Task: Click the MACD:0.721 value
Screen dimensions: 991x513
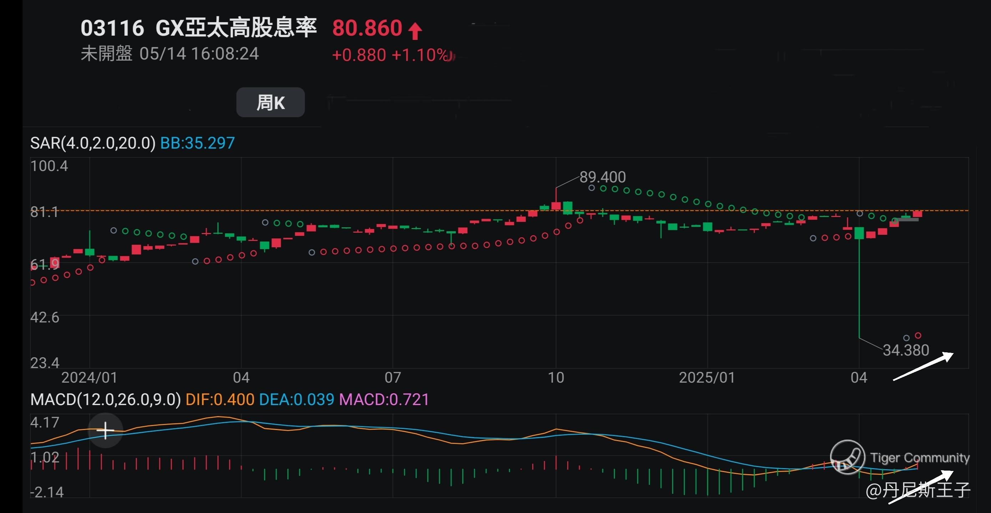Action: click(384, 399)
